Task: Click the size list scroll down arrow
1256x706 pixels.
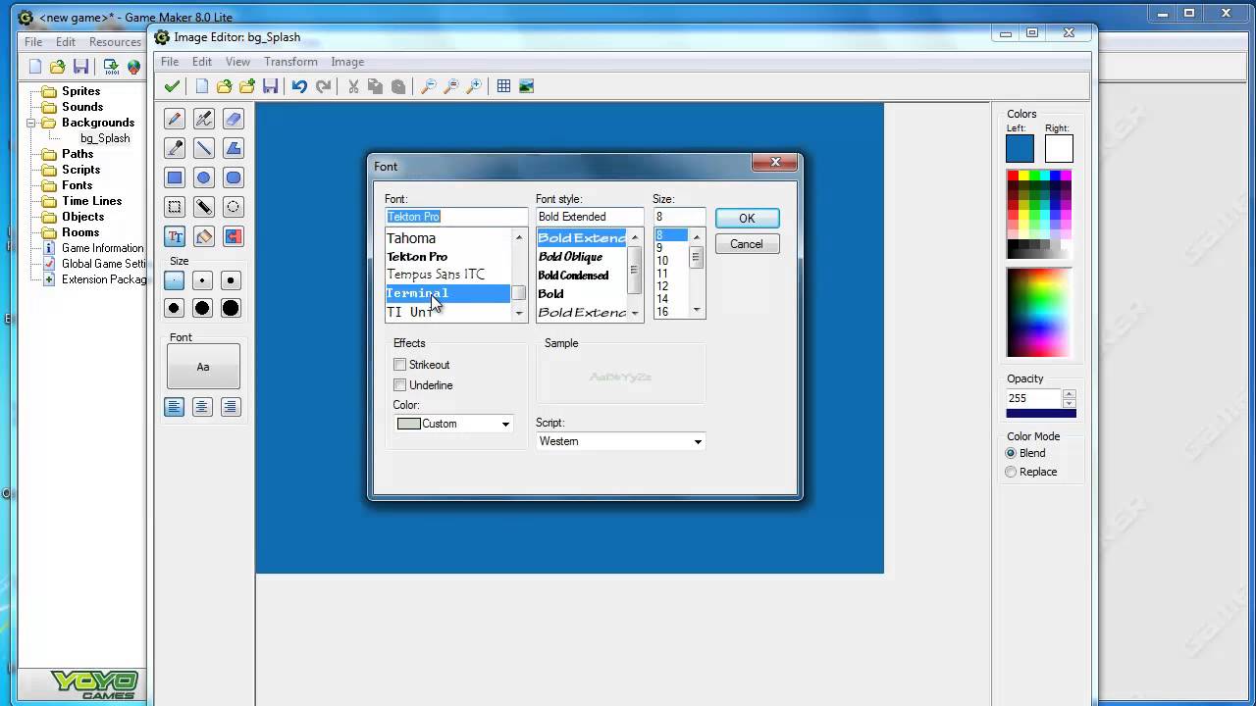Action: coord(697,311)
